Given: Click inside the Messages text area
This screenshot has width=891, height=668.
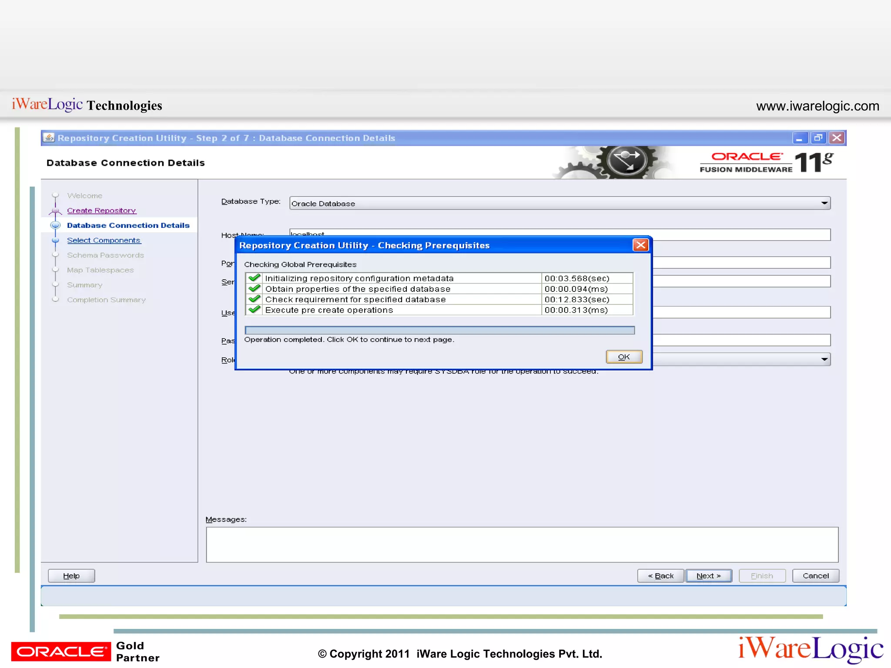Looking at the screenshot, I should pos(522,544).
